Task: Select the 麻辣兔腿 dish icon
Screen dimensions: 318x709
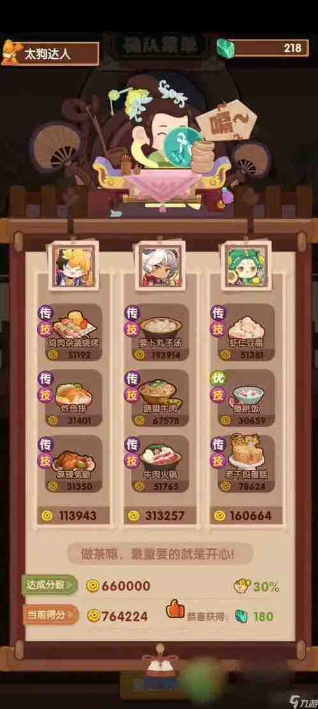Action: 75,458
